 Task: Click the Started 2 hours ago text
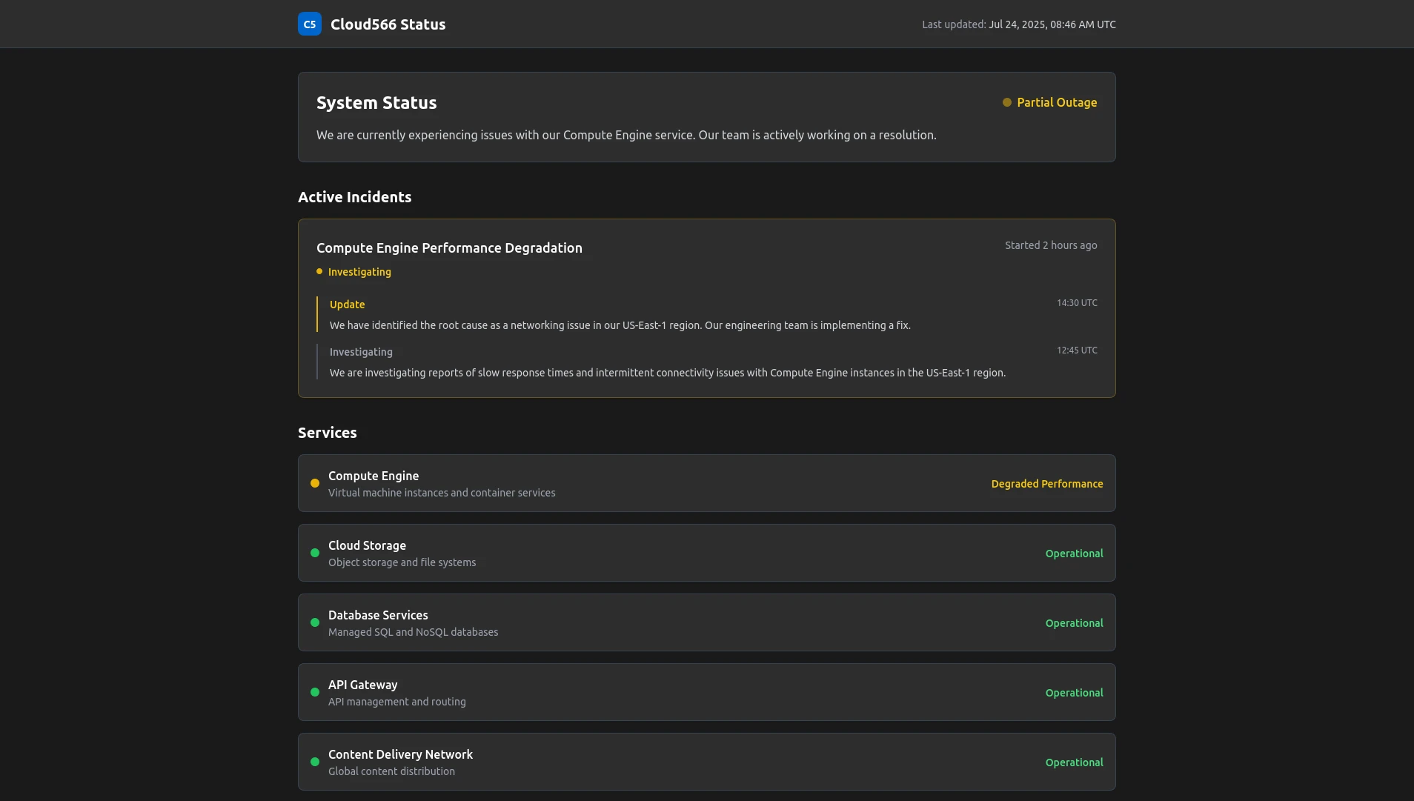point(1051,245)
